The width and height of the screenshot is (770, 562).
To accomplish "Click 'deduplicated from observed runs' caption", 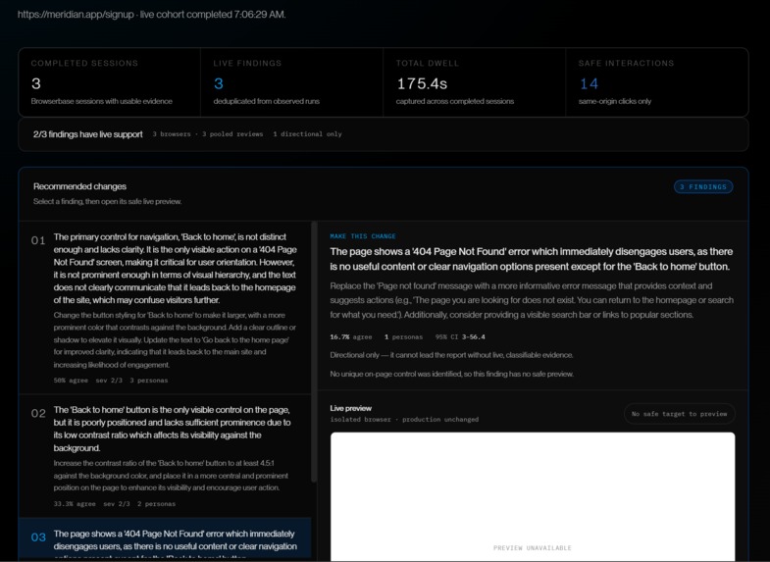I will click(266, 101).
